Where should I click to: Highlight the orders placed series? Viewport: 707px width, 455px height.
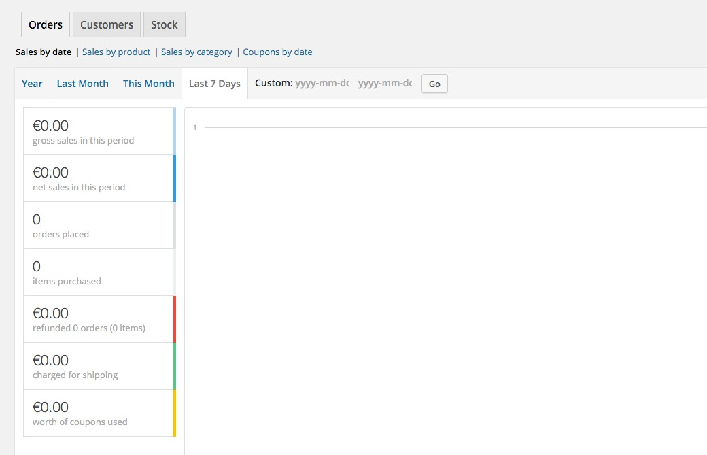99,225
